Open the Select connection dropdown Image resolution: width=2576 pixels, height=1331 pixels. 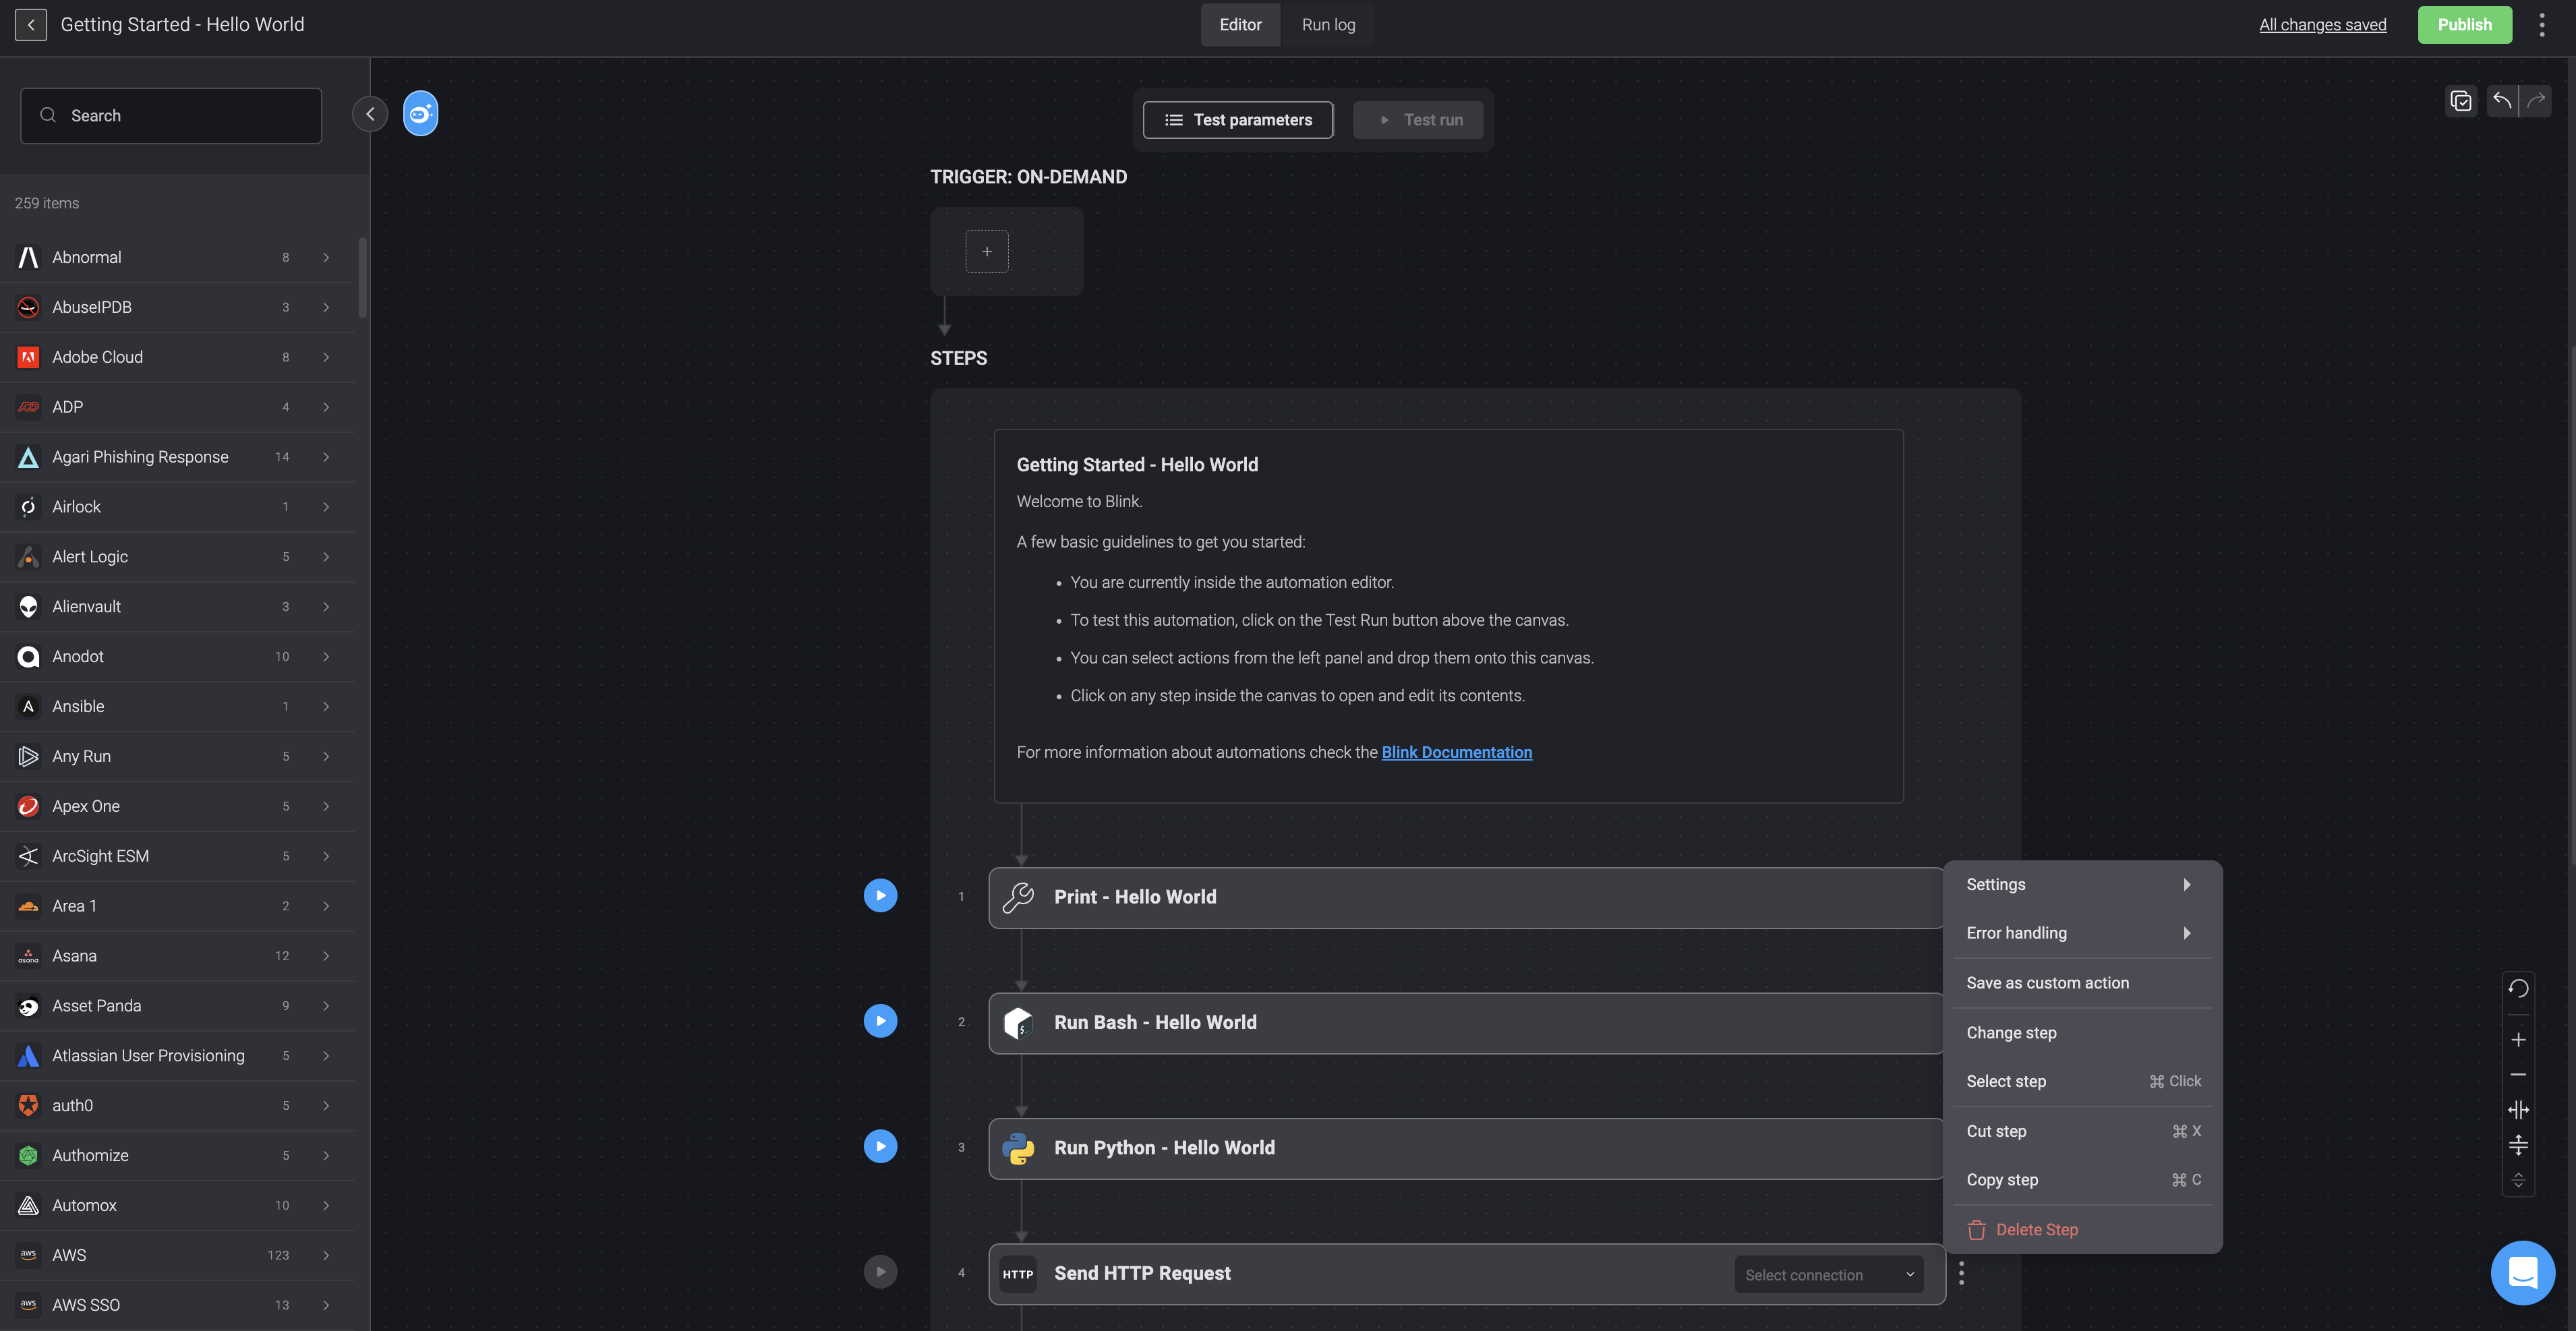pos(1828,1275)
